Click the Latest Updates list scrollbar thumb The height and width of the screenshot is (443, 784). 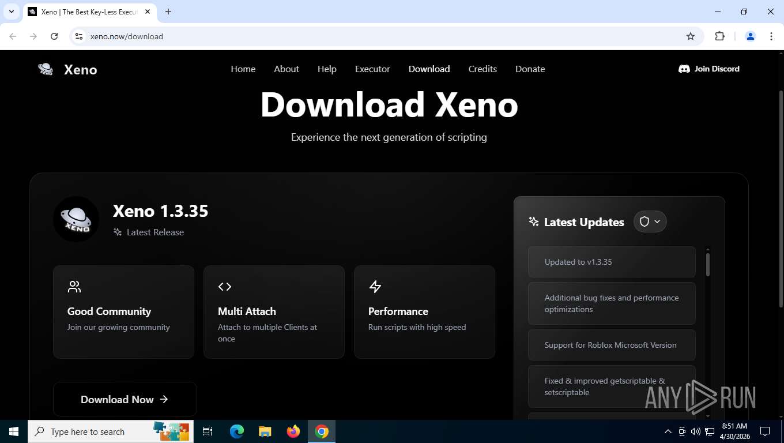(x=708, y=265)
